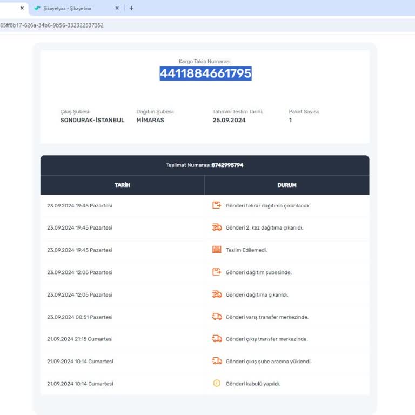Click icon beside 'Gönderi tekrar dağıtıma çıkarılacak'

point(217,205)
